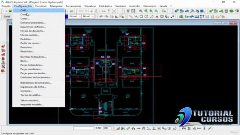
Task: Click the open folder icon
Action: click(10, 11)
